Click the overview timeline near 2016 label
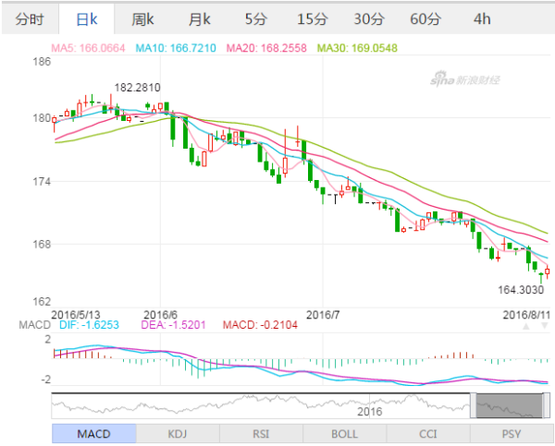Screen dimensions: 555x446 tap(369, 411)
